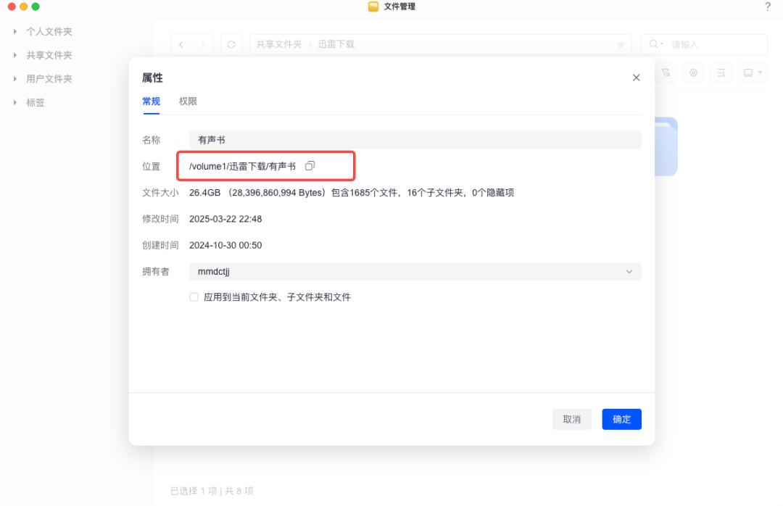Select the 常规 tab in properties dialog
The height and width of the screenshot is (506, 783).
pyautogui.click(x=151, y=101)
